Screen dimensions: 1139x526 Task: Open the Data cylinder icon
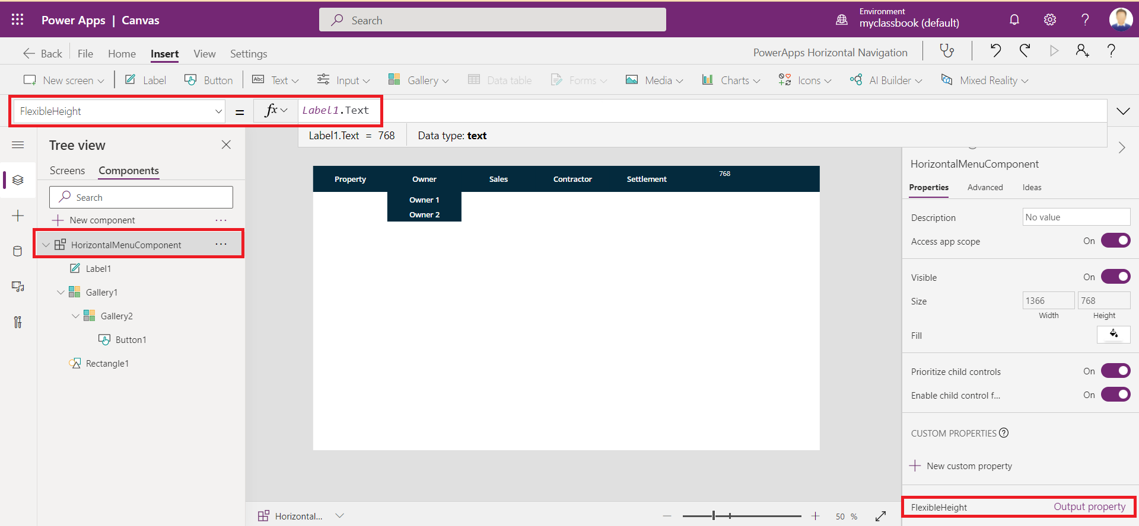pyautogui.click(x=18, y=251)
